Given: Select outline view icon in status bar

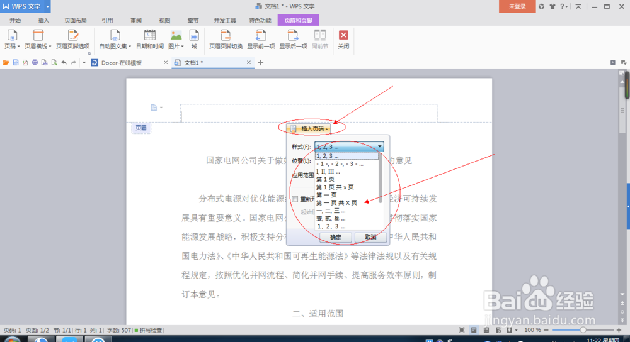Looking at the screenshot, I should click(486, 330).
